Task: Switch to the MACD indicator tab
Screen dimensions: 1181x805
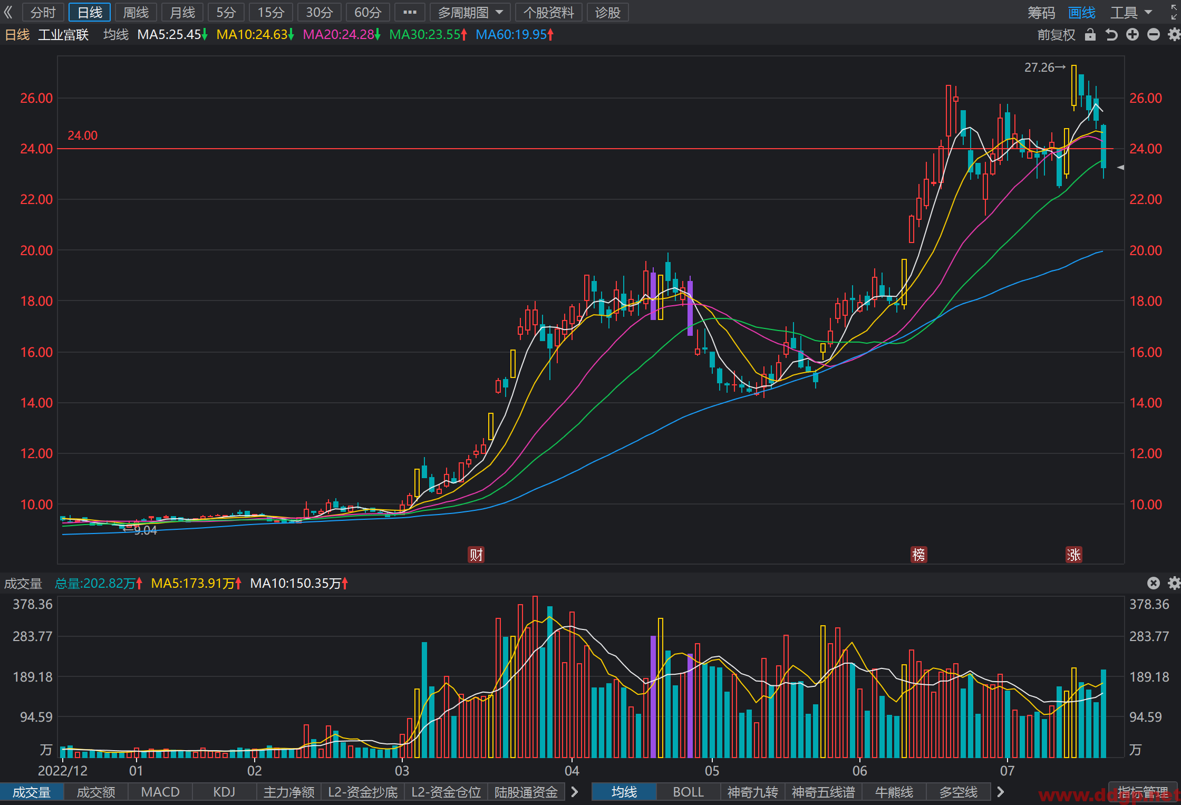Action: coord(160,792)
